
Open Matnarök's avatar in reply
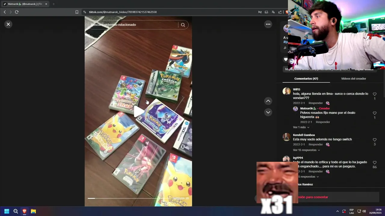295,109
